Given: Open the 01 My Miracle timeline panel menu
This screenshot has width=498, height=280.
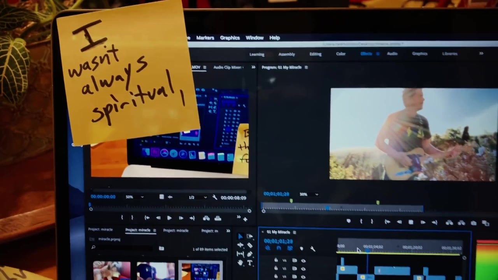Looking at the screenshot, I should [x=295, y=233].
